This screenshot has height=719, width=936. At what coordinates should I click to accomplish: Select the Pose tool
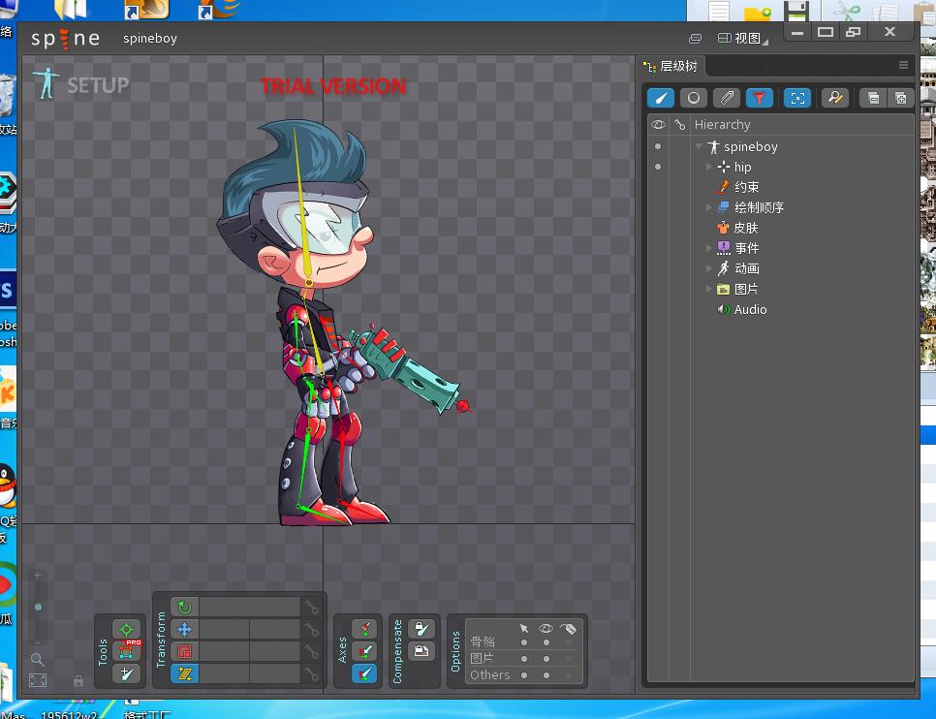pyautogui.click(x=127, y=629)
